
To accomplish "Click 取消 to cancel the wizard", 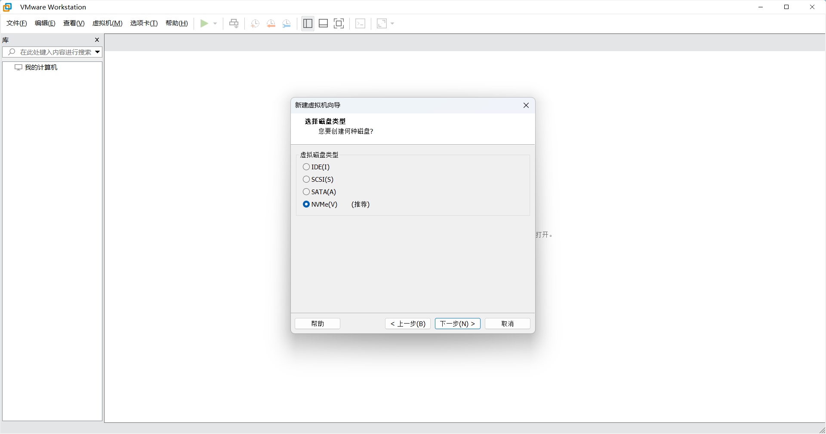I will (x=508, y=324).
